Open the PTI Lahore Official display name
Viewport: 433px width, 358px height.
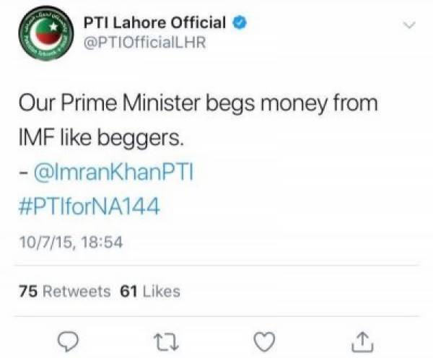point(154,22)
